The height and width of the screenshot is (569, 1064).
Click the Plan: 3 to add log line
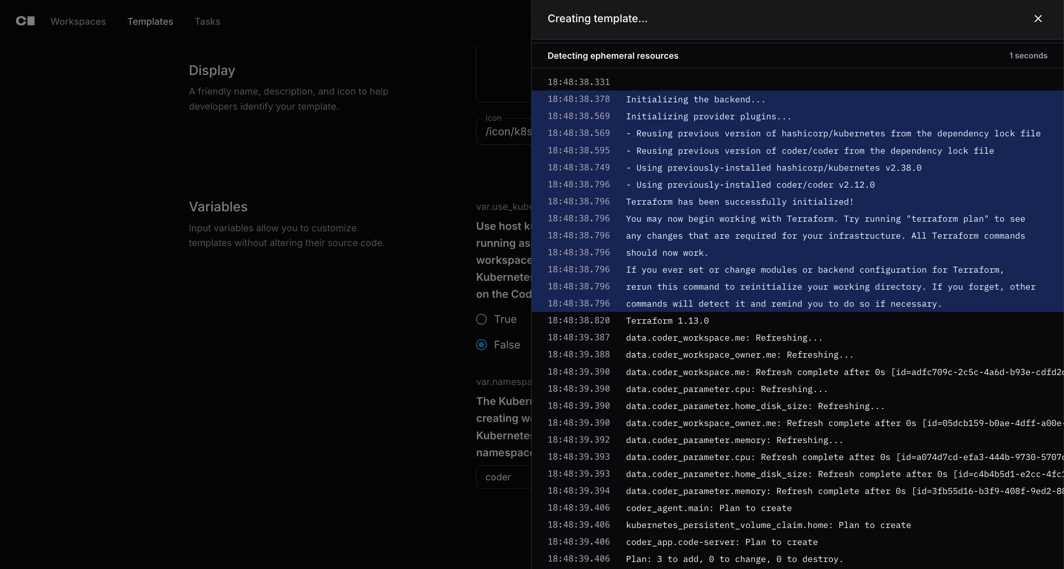[x=734, y=559]
